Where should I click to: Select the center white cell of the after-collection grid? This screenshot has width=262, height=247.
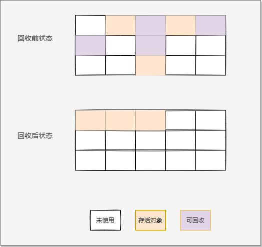(151, 140)
